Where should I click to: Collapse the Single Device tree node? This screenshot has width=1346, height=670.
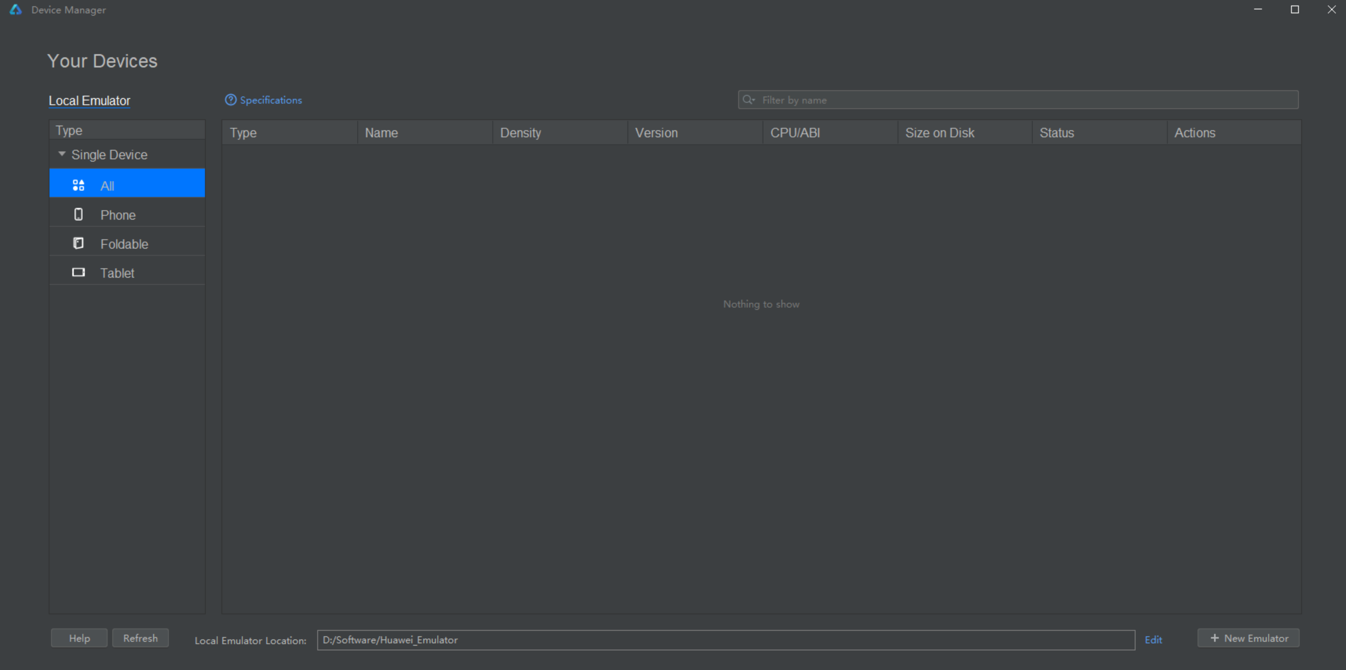(62, 154)
